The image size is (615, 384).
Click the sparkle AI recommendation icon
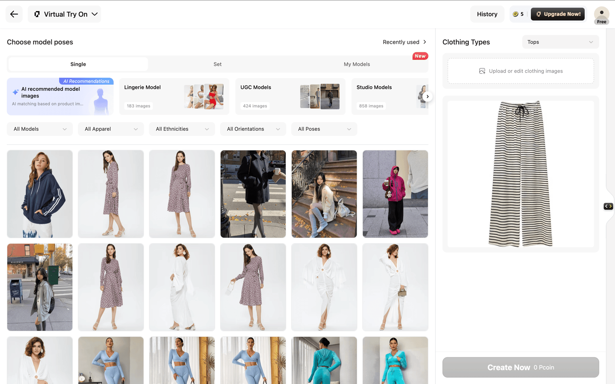(x=15, y=92)
